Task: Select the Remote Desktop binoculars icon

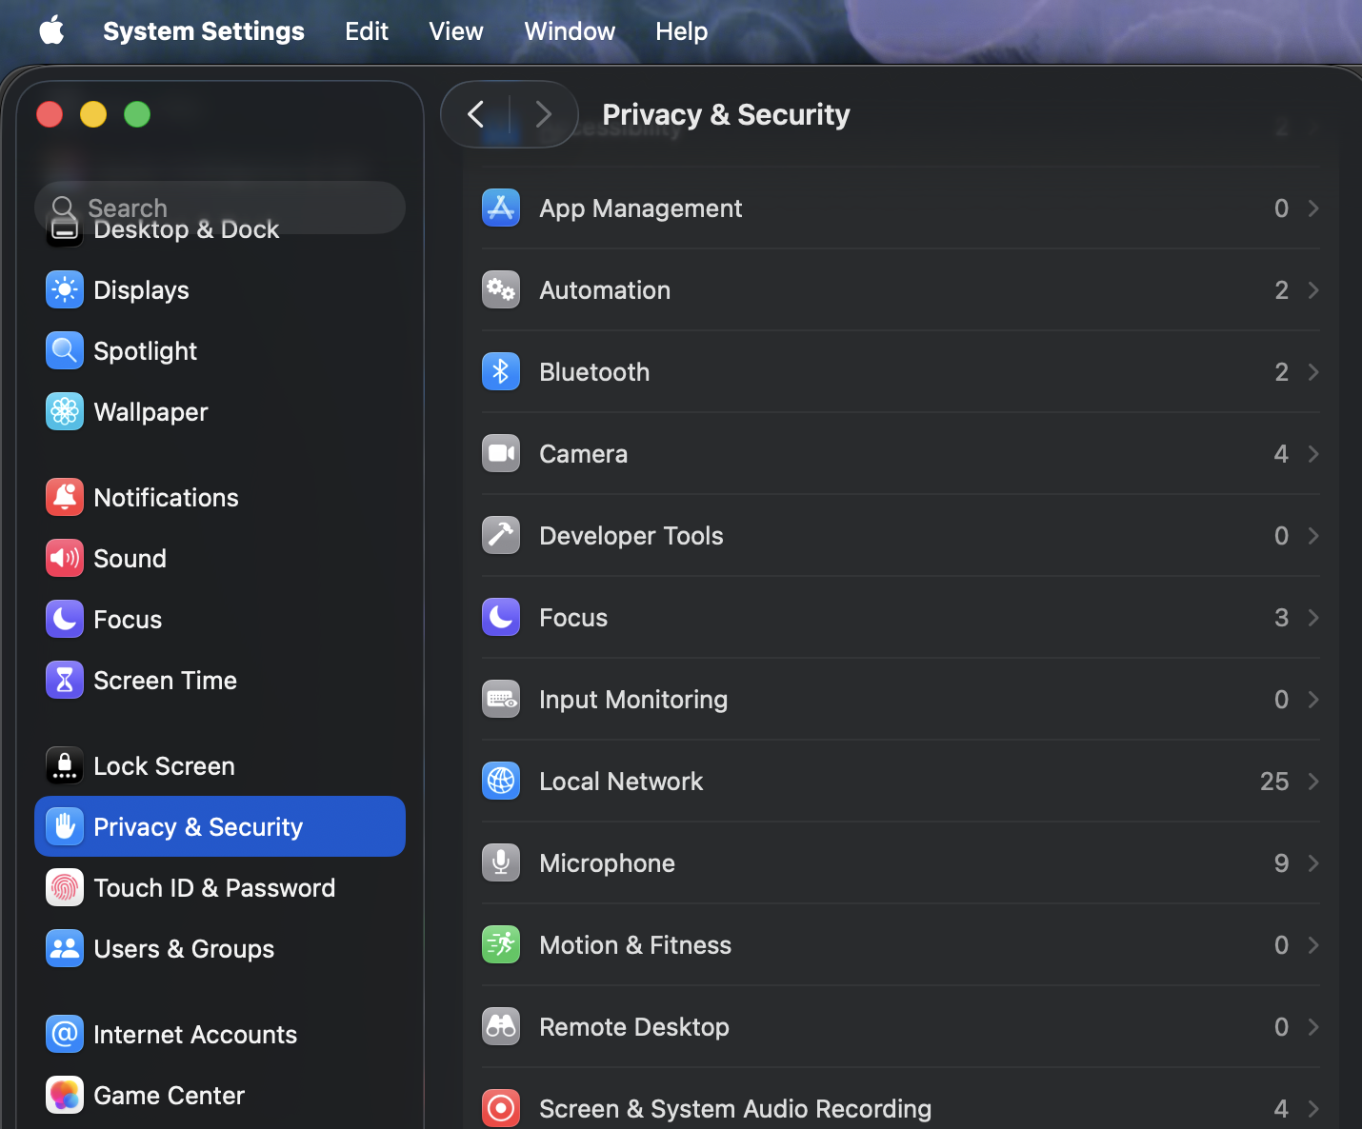Action: pyautogui.click(x=501, y=1026)
